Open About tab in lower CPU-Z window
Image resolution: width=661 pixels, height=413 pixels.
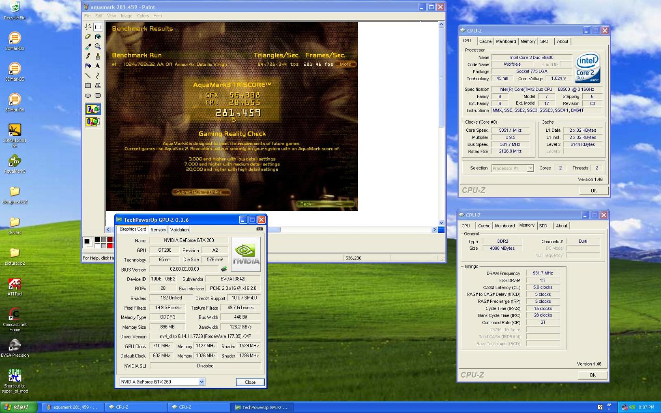click(x=561, y=226)
